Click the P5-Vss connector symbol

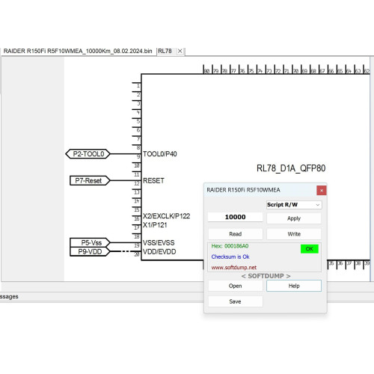[x=90, y=242]
